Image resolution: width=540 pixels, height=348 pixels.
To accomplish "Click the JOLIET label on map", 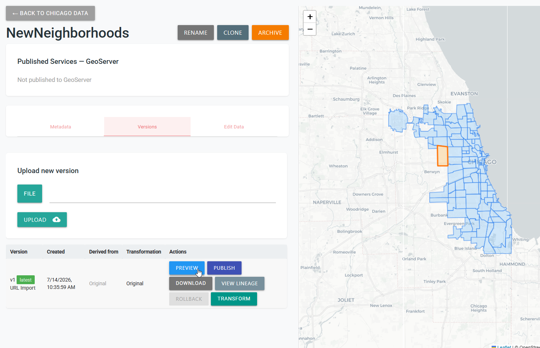I will point(346,300).
